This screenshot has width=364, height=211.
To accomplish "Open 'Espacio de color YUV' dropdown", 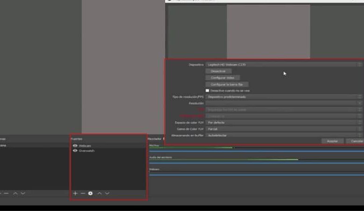I will [283, 123].
